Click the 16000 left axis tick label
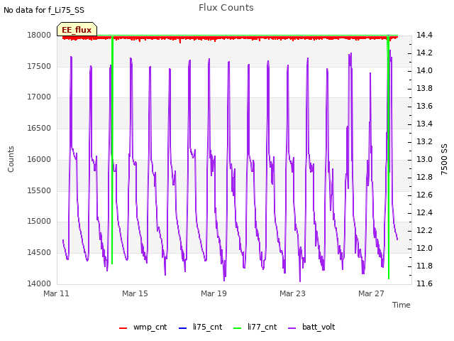The width and height of the screenshot is (454, 341). click(x=39, y=159)
